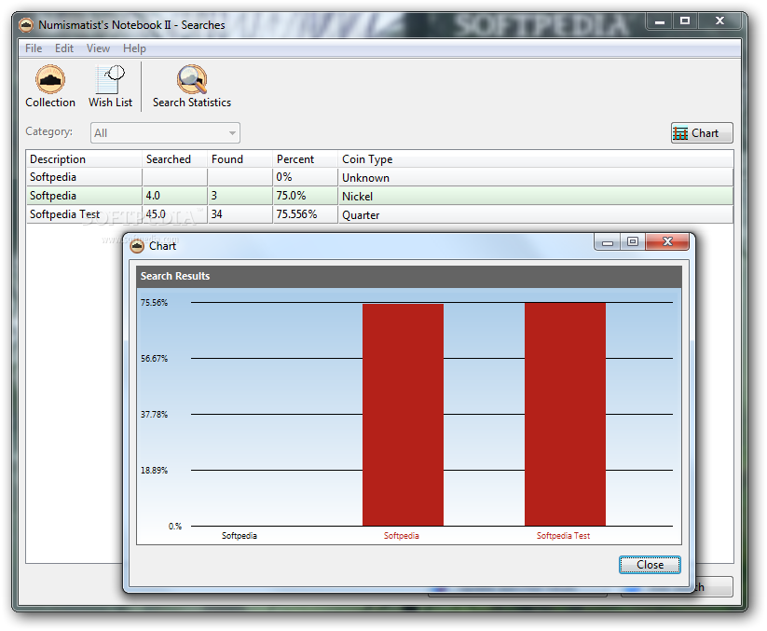
Task: Expand the Category dropdown showing All
Action: [165, 133]
